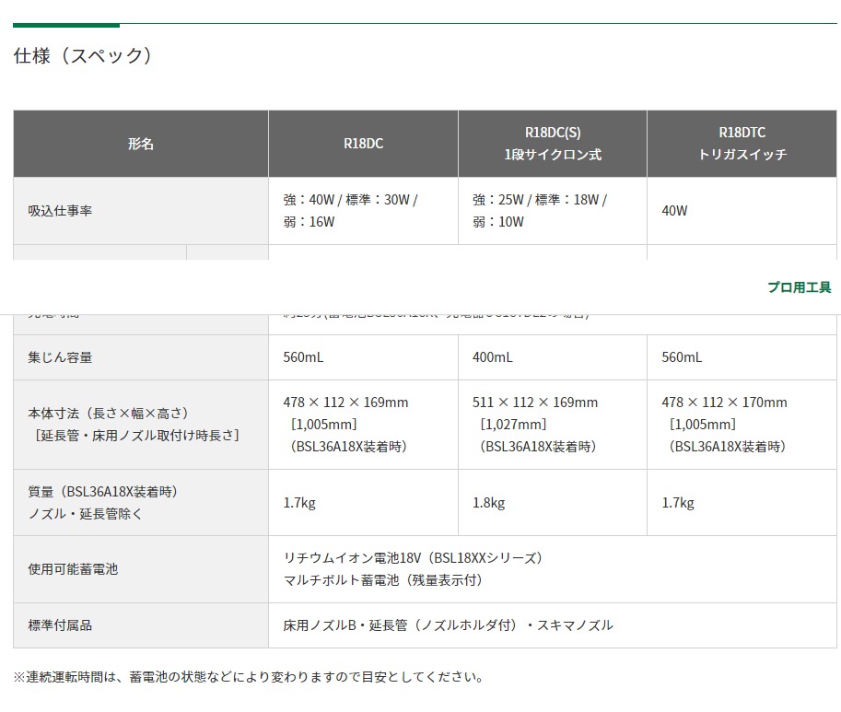Select the 形名 header cell

(141, 144)
